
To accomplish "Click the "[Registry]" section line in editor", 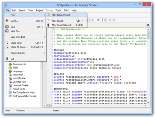I will 61,89.
